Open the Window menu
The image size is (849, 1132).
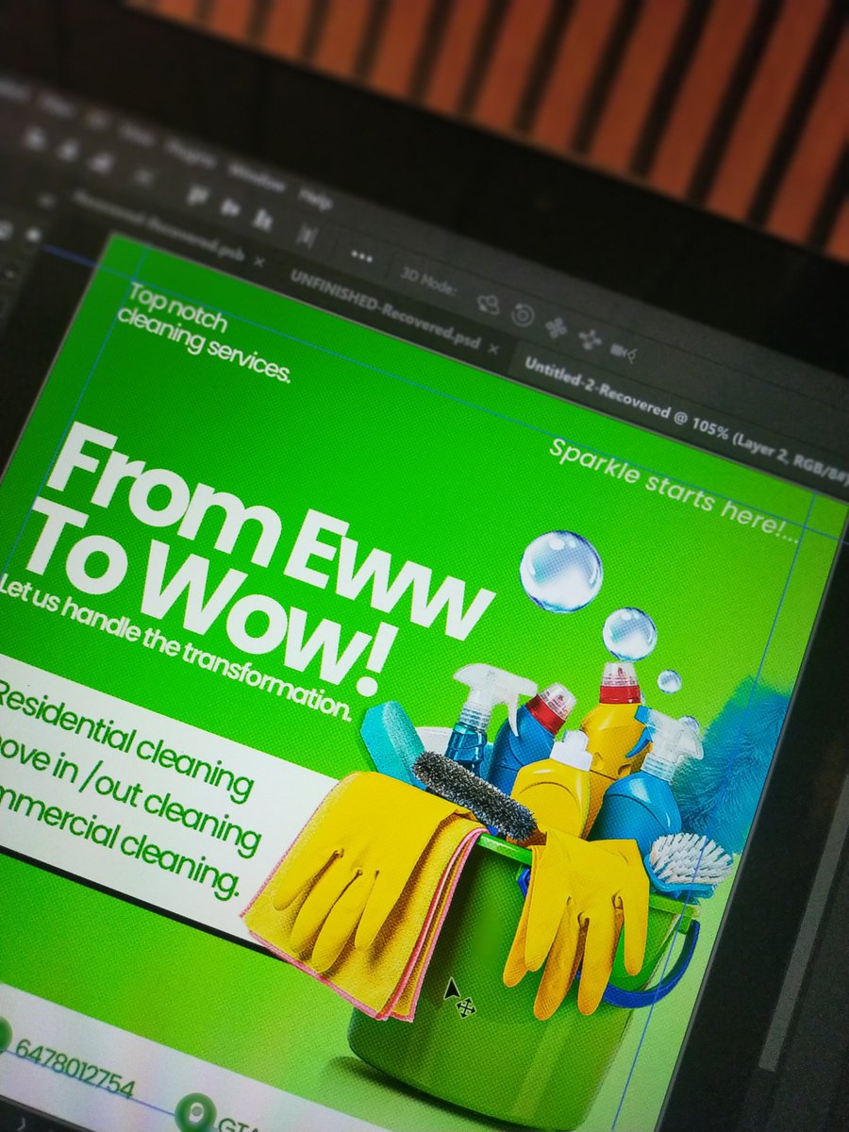tap(256, 177)
